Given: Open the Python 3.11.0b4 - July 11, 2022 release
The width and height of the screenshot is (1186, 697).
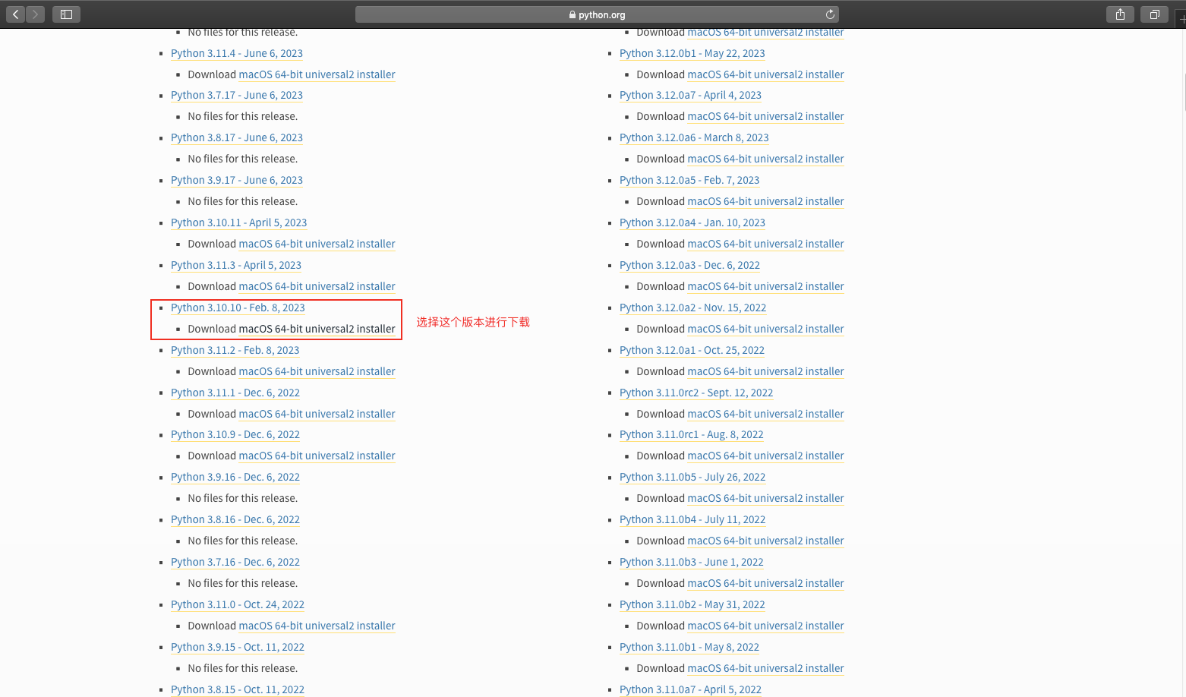Looking at the screenshot, I should pyautogui.click(x=692, y=519).
